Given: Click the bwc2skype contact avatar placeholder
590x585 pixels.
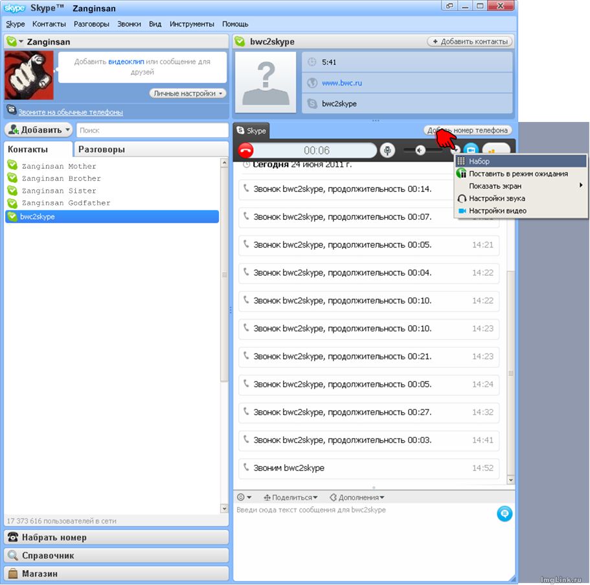Looking at the screenshot, I should click(266, 82).
